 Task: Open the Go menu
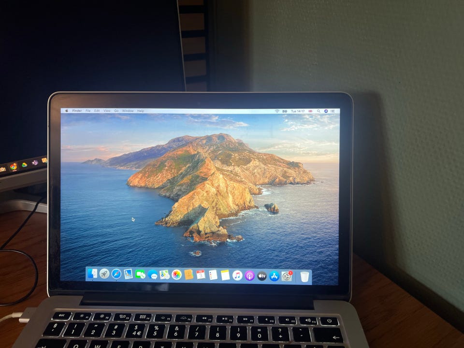pyautogui.click(x=116, y=111)
